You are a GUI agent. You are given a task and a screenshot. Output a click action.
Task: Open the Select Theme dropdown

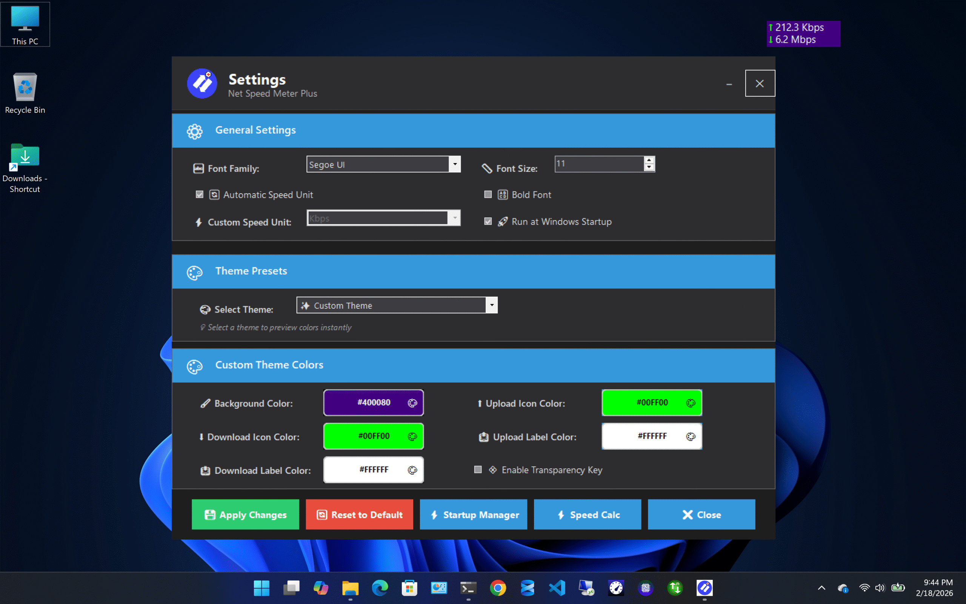click(491, 305)
